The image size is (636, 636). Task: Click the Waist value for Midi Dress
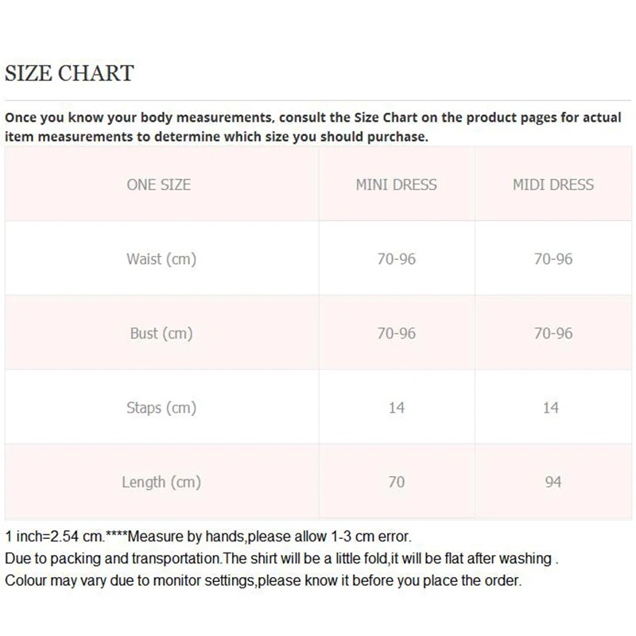coord(553,258)
